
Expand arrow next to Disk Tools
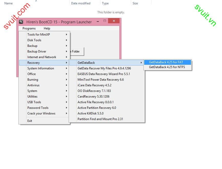point(66,40)
